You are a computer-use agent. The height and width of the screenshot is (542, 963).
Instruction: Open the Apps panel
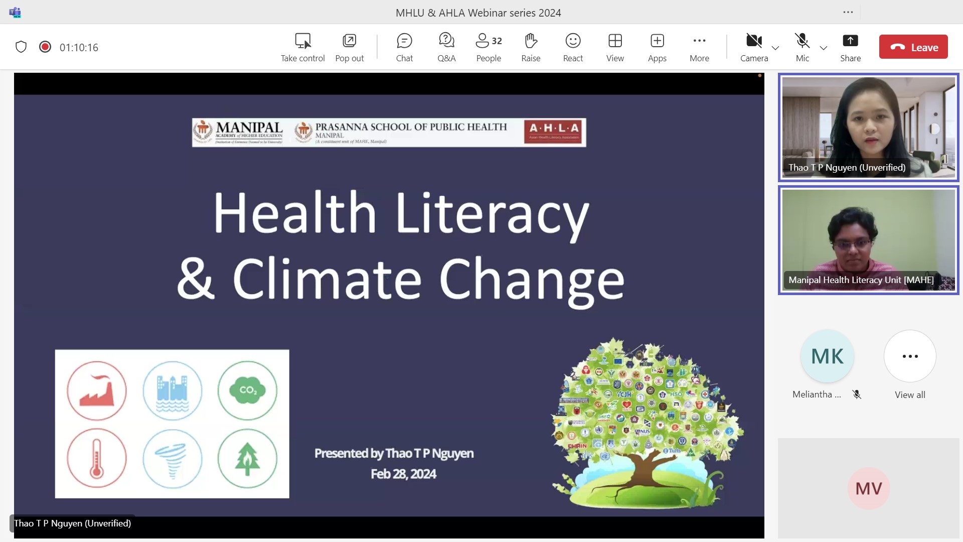[657, 47]
